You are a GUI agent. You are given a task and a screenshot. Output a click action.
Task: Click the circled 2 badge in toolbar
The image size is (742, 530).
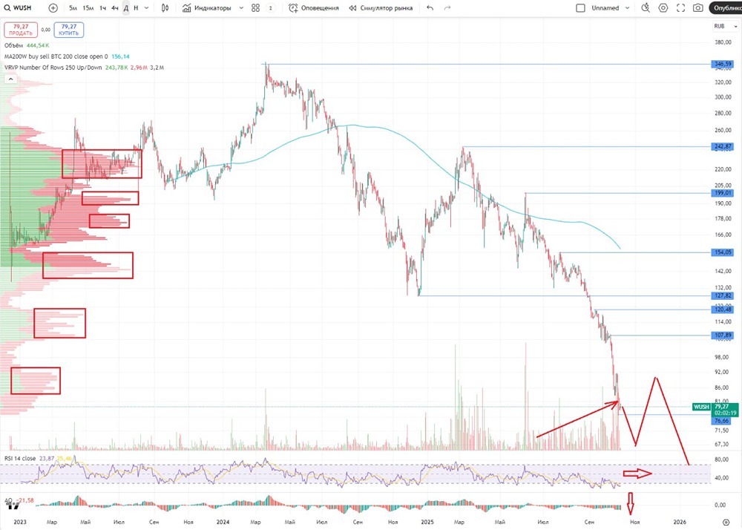(271, 8)
